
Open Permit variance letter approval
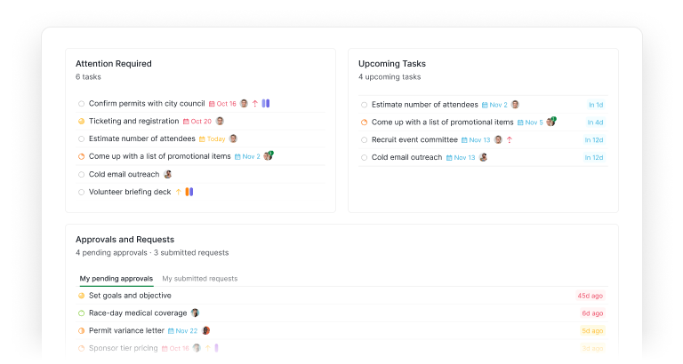(x=126, y=331)
